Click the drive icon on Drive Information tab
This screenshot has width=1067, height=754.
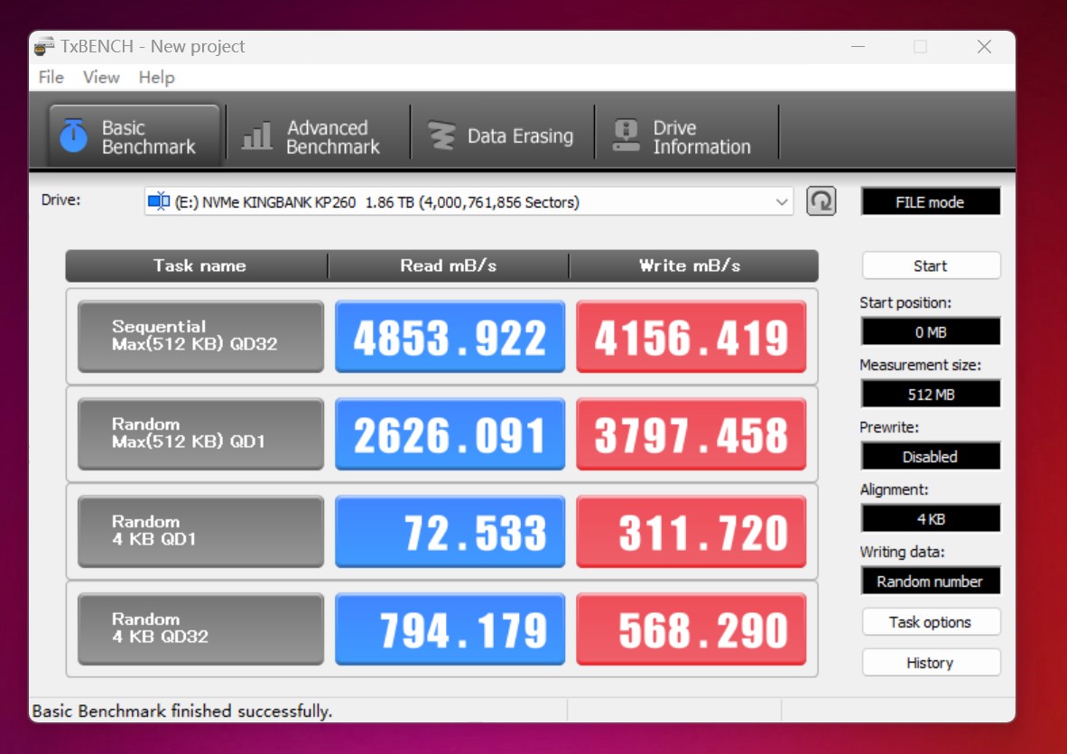pyautogui.click(x=624, y=134)
